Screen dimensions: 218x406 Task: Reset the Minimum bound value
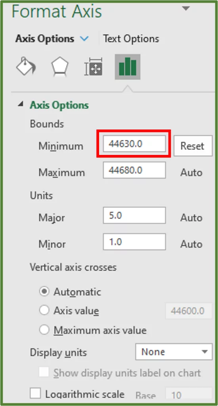click(193, 146)
